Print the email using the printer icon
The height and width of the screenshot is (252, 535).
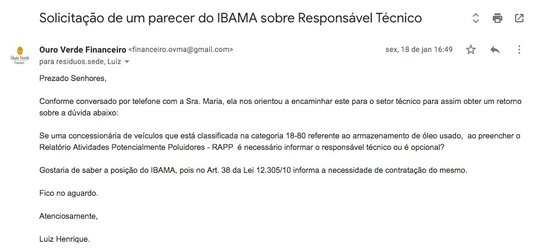pyautogui.click(x=498, y=18)
